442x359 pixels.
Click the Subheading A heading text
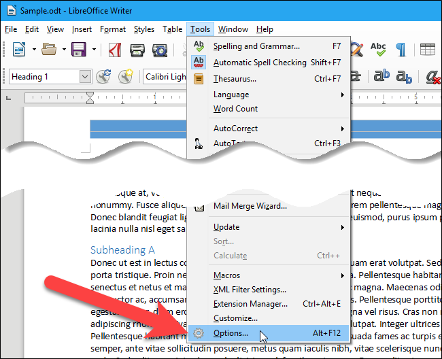(122, 250)
